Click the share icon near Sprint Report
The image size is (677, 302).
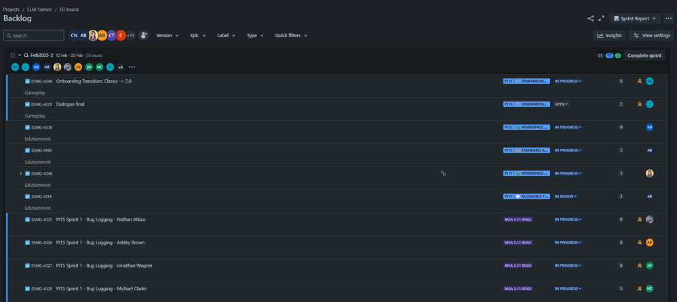(590, 18)
